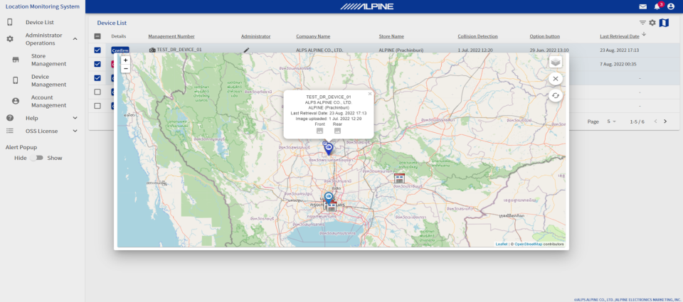683x302 pixels.
Task: Zoom in on the map
Action: point(125,60)
